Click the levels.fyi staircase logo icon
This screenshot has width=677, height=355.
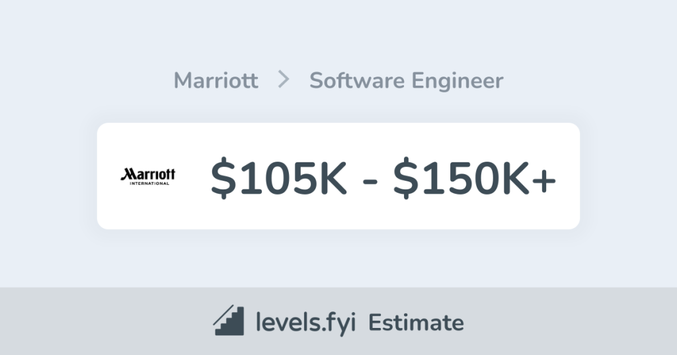tap(229, 321)
